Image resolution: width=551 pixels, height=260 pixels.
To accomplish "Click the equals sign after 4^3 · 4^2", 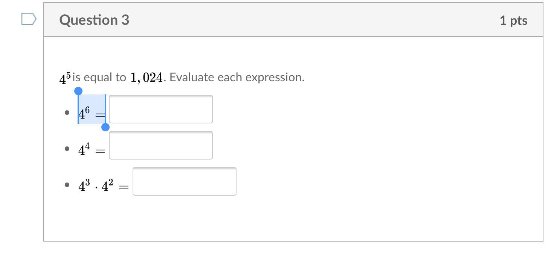I will [x=124, y=187].
